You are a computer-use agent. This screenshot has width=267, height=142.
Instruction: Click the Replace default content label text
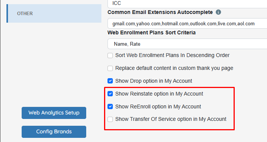point(174,68)
